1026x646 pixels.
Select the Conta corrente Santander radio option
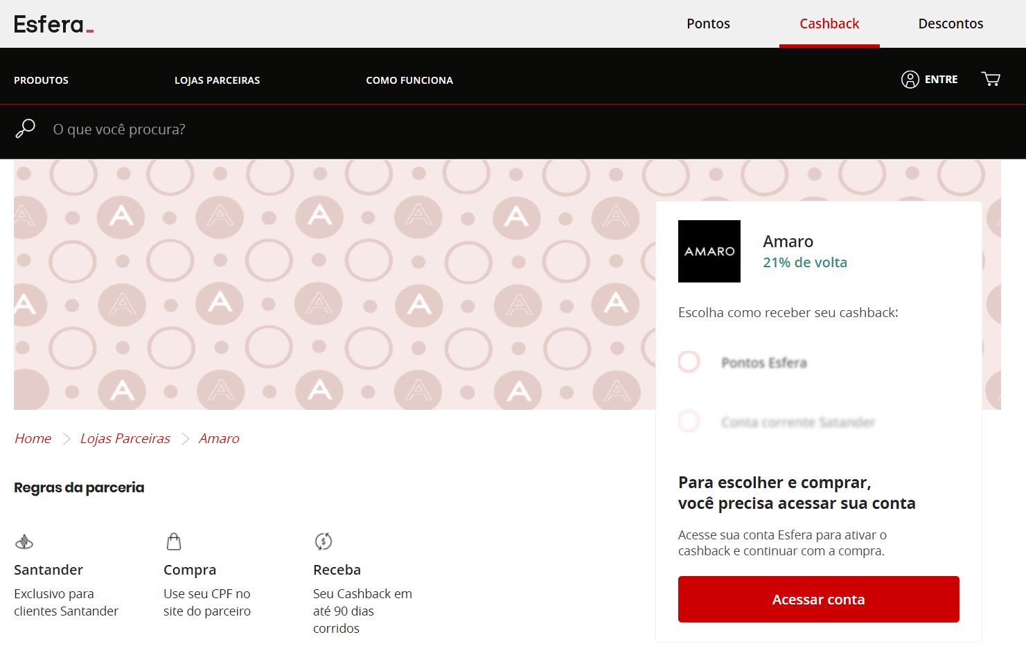point(689,421)
